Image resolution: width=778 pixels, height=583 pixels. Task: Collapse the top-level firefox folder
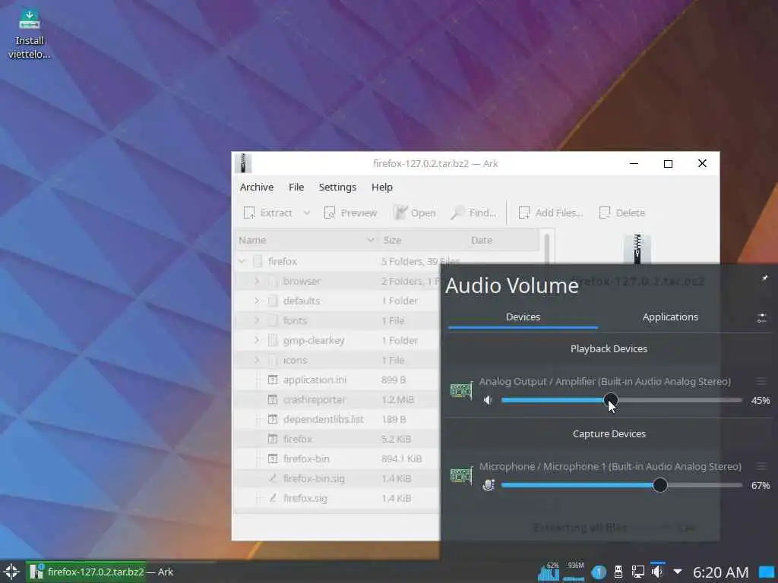242,261
